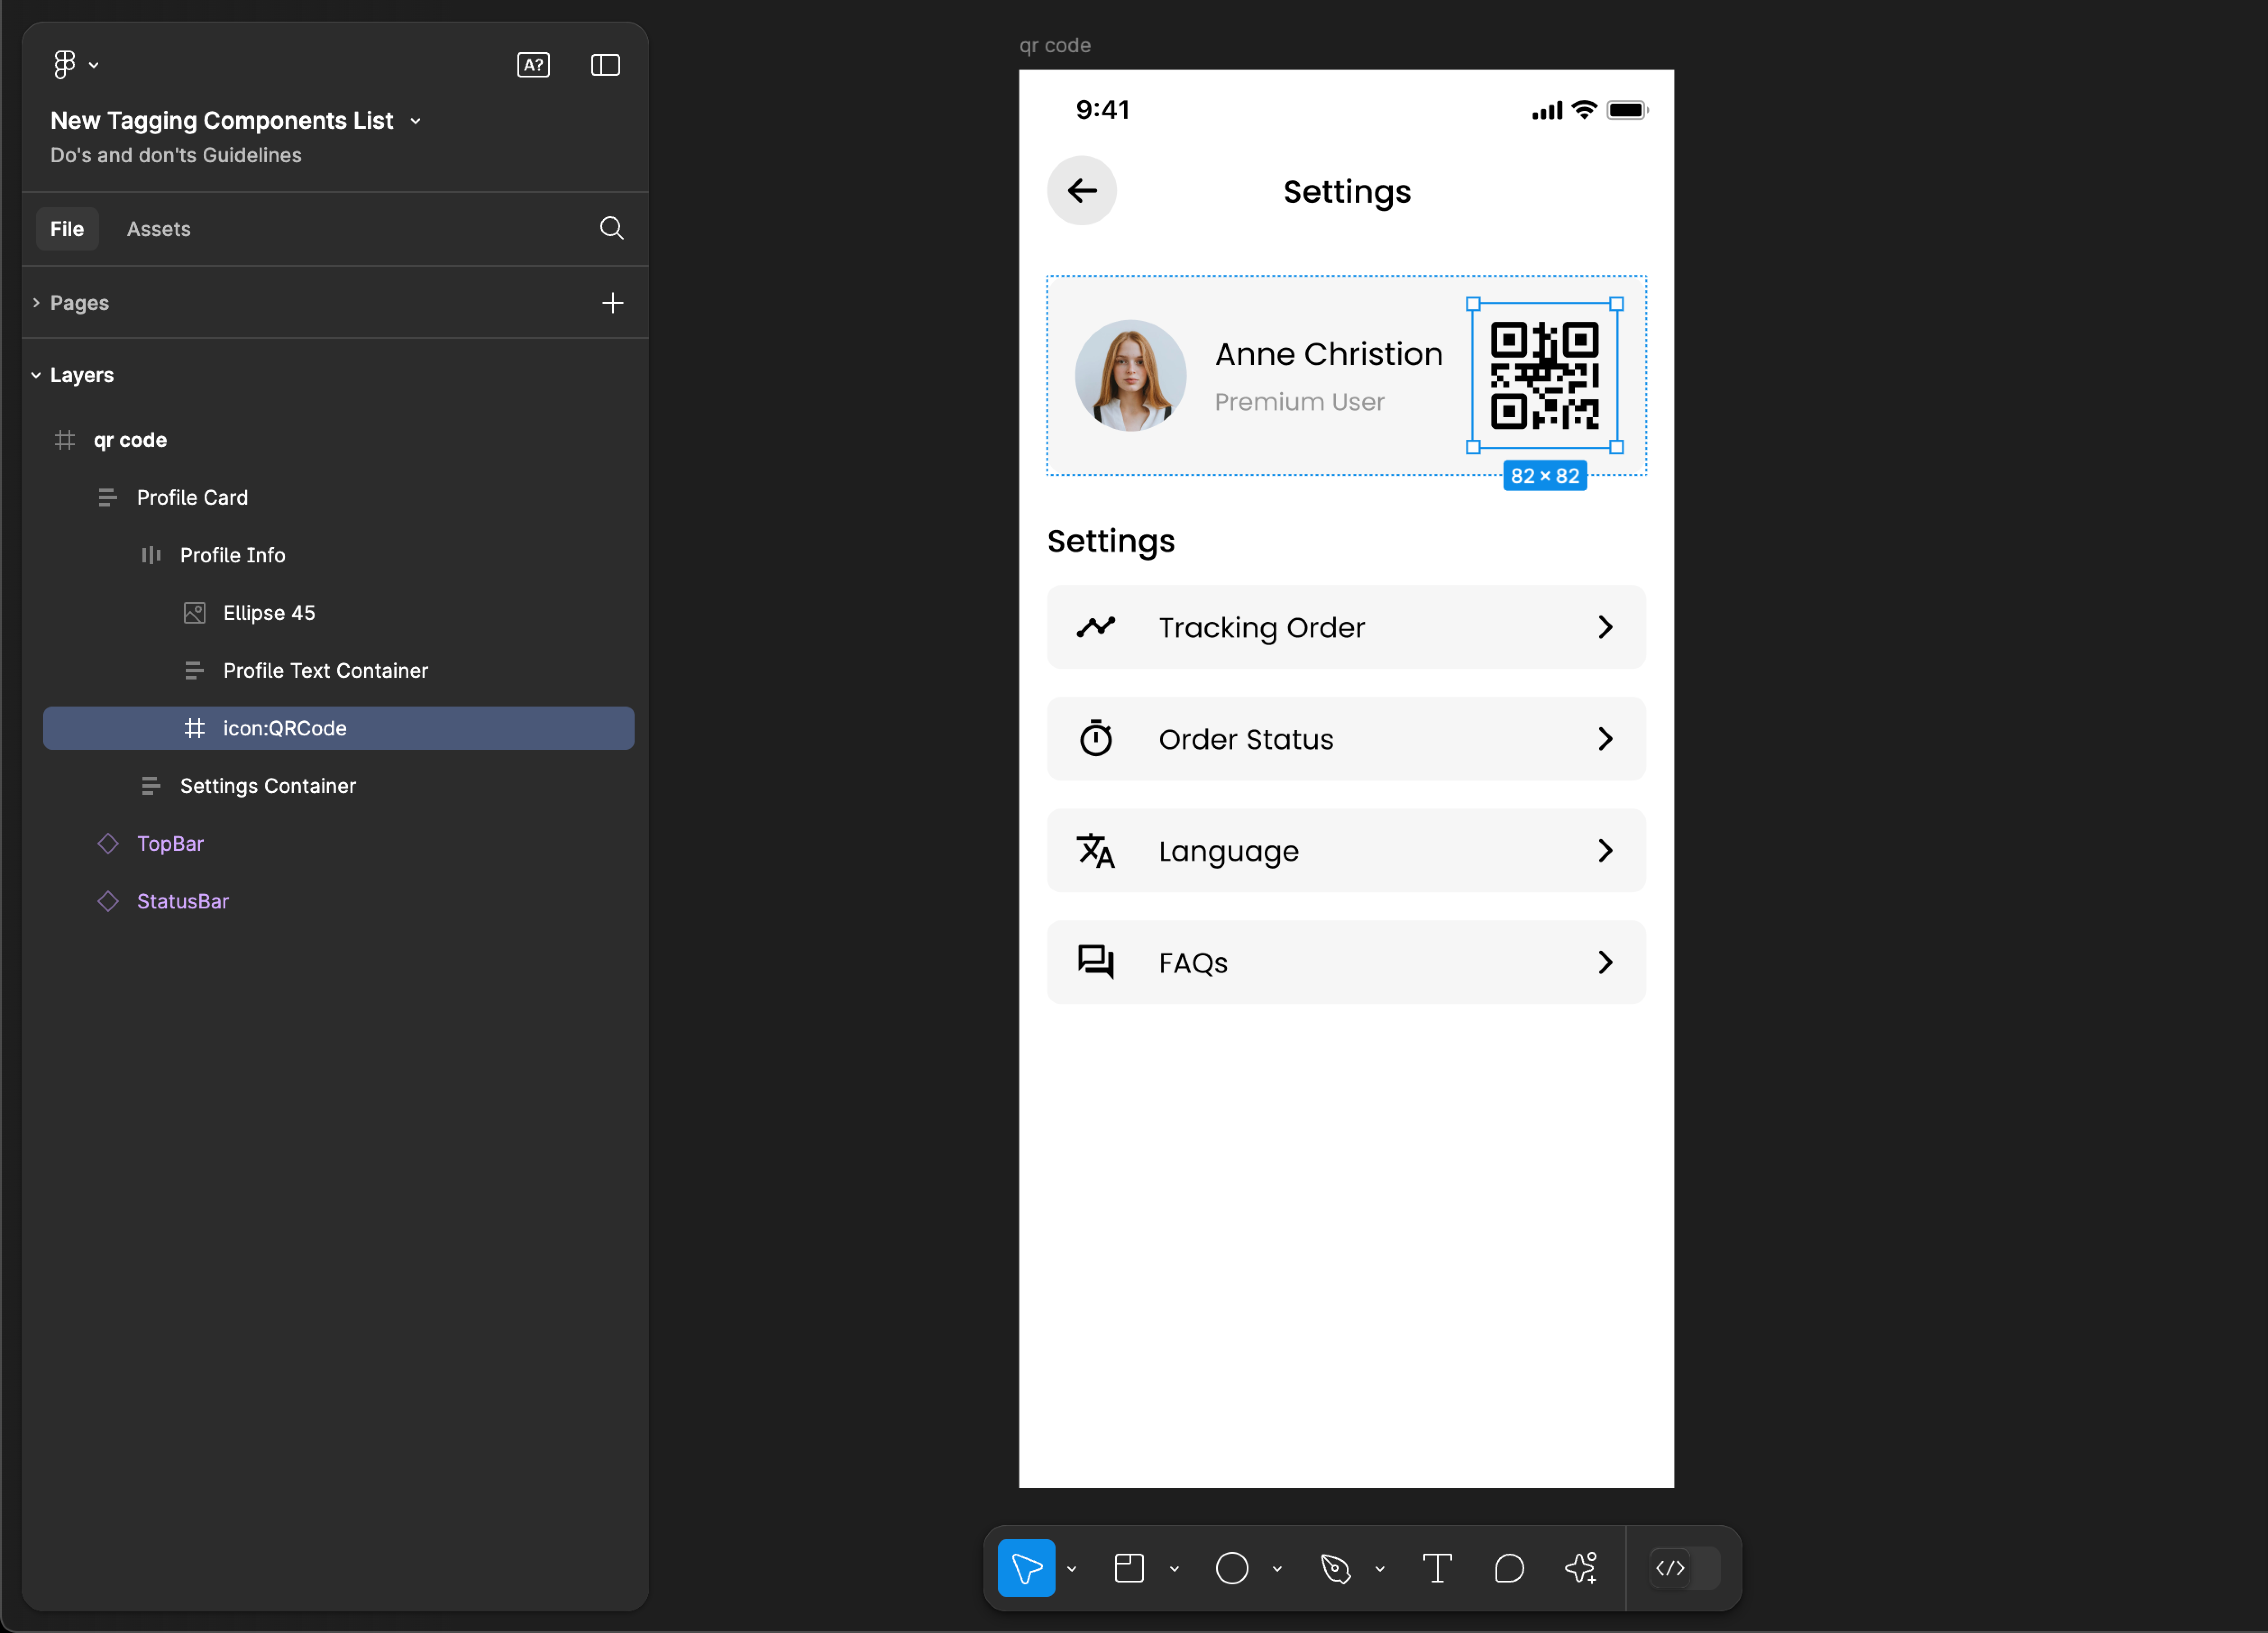Open search in the layers panel

[x=612, y=228]
